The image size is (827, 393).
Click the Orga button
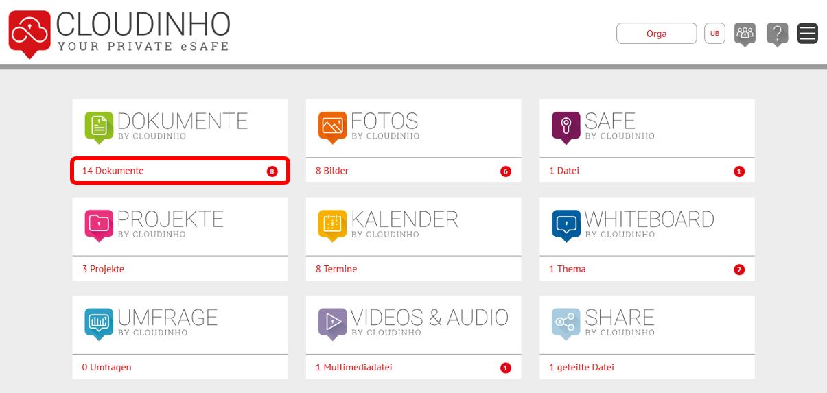(656, 33)
